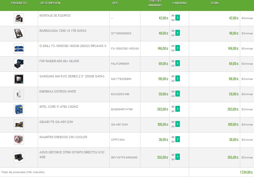254x177 pixels.
Task: Open INTEL CORE I7-4790 3.6GHZ description
Action: coord(59,107)
